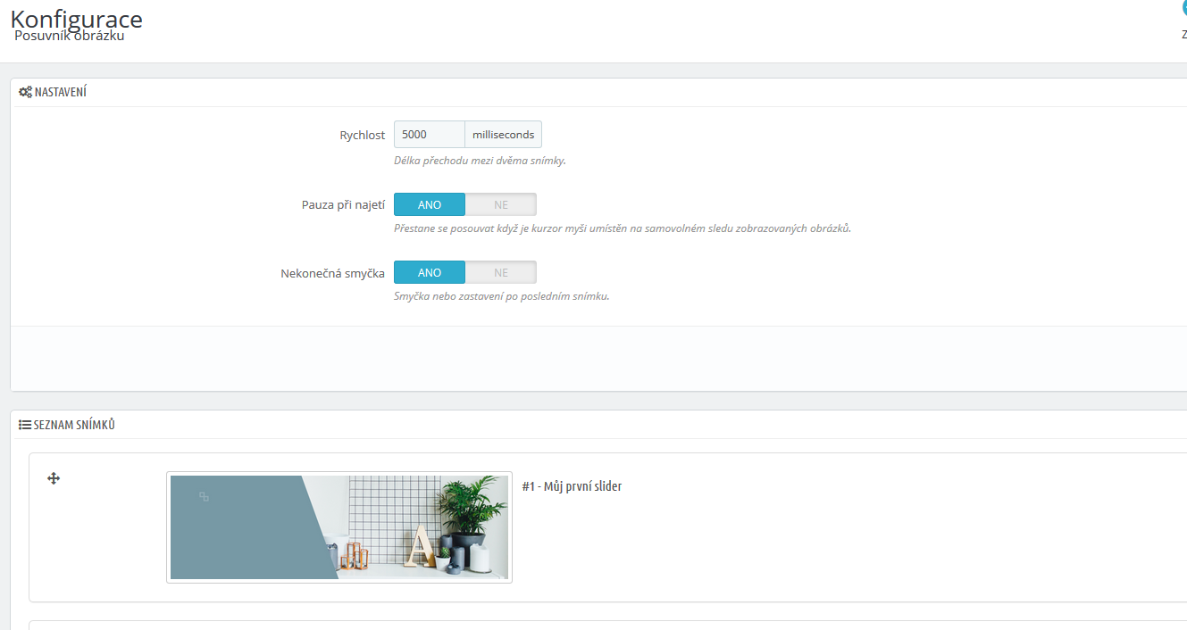Click the NASTAVENÍ panel header
The image size is (1187, 630).
click(60, 92)
